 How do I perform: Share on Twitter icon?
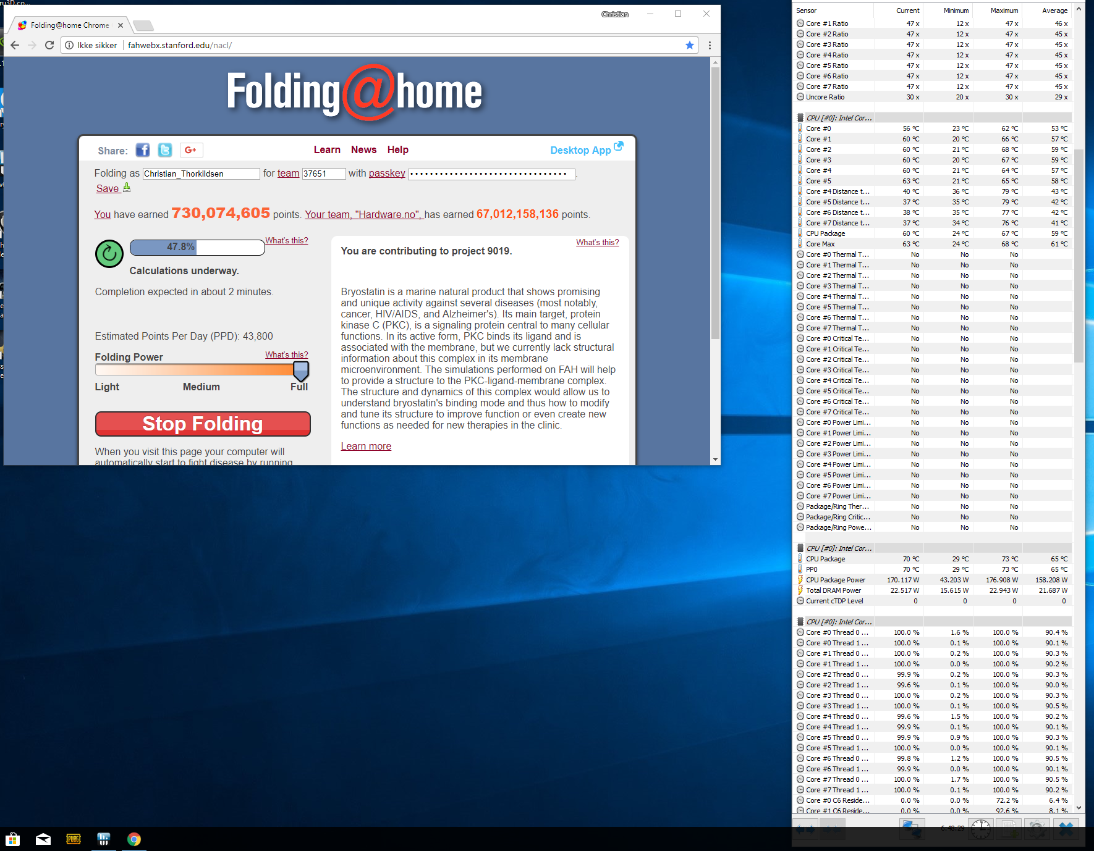coord(165,150)
